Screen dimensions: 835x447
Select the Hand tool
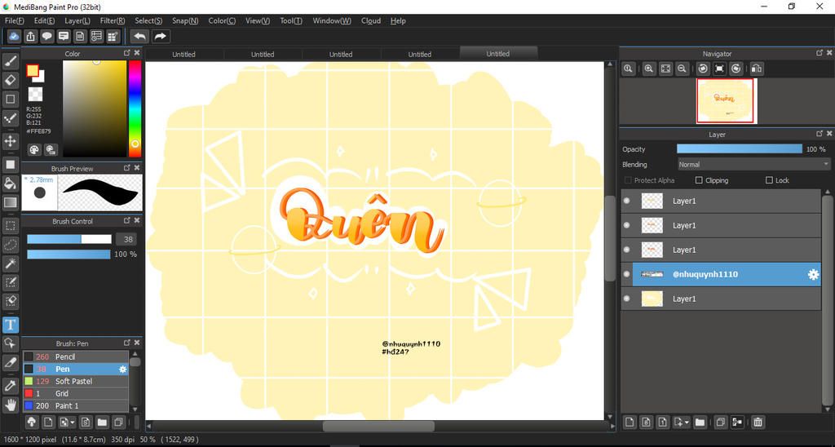point(10,405)
